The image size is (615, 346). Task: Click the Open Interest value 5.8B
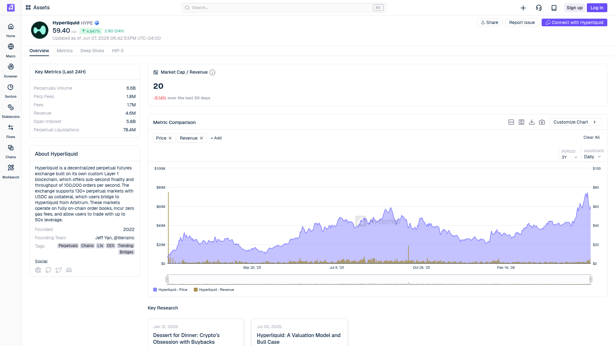(x=131, y=121)
